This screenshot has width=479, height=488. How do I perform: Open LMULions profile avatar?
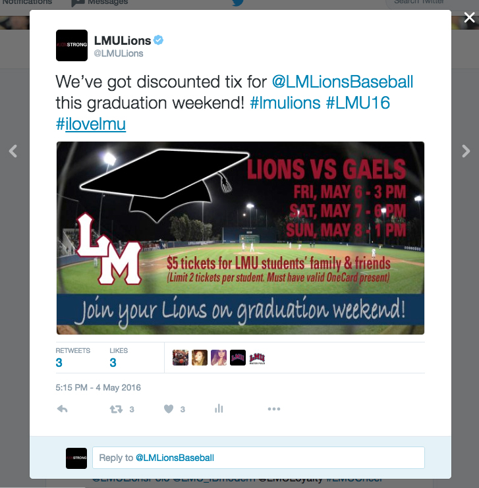[x=72, y=45]
